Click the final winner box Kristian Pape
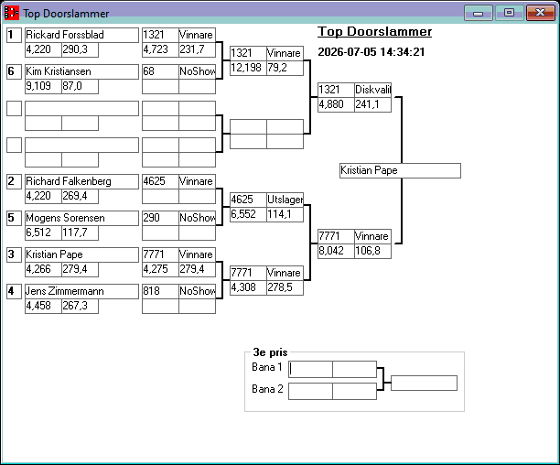The width and height of the screenshot is (560, 465). coord(400,170)
